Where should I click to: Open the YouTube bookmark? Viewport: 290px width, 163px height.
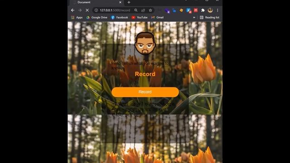pos(140,17)
